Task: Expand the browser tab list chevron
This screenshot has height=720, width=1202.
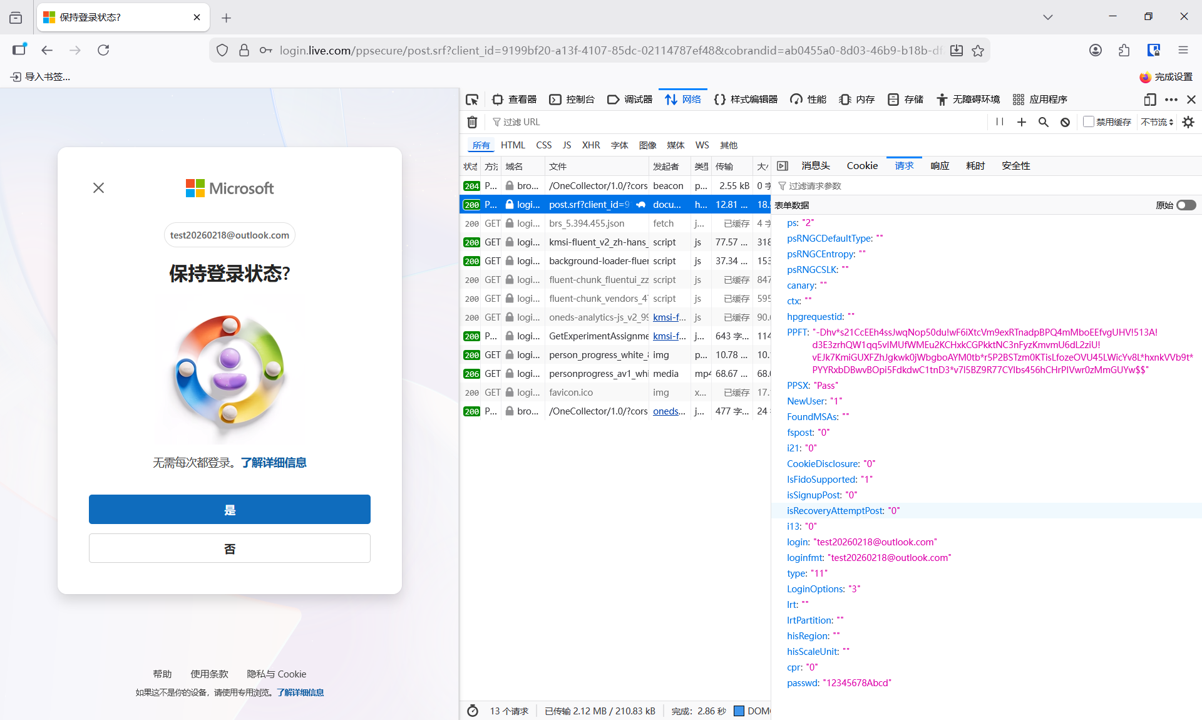Action: click(x=1047, y=17)
